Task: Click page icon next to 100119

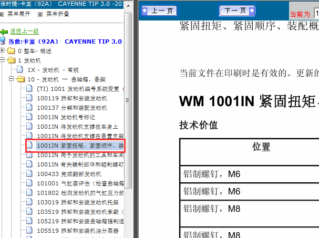Action: [x=29, y=98]
